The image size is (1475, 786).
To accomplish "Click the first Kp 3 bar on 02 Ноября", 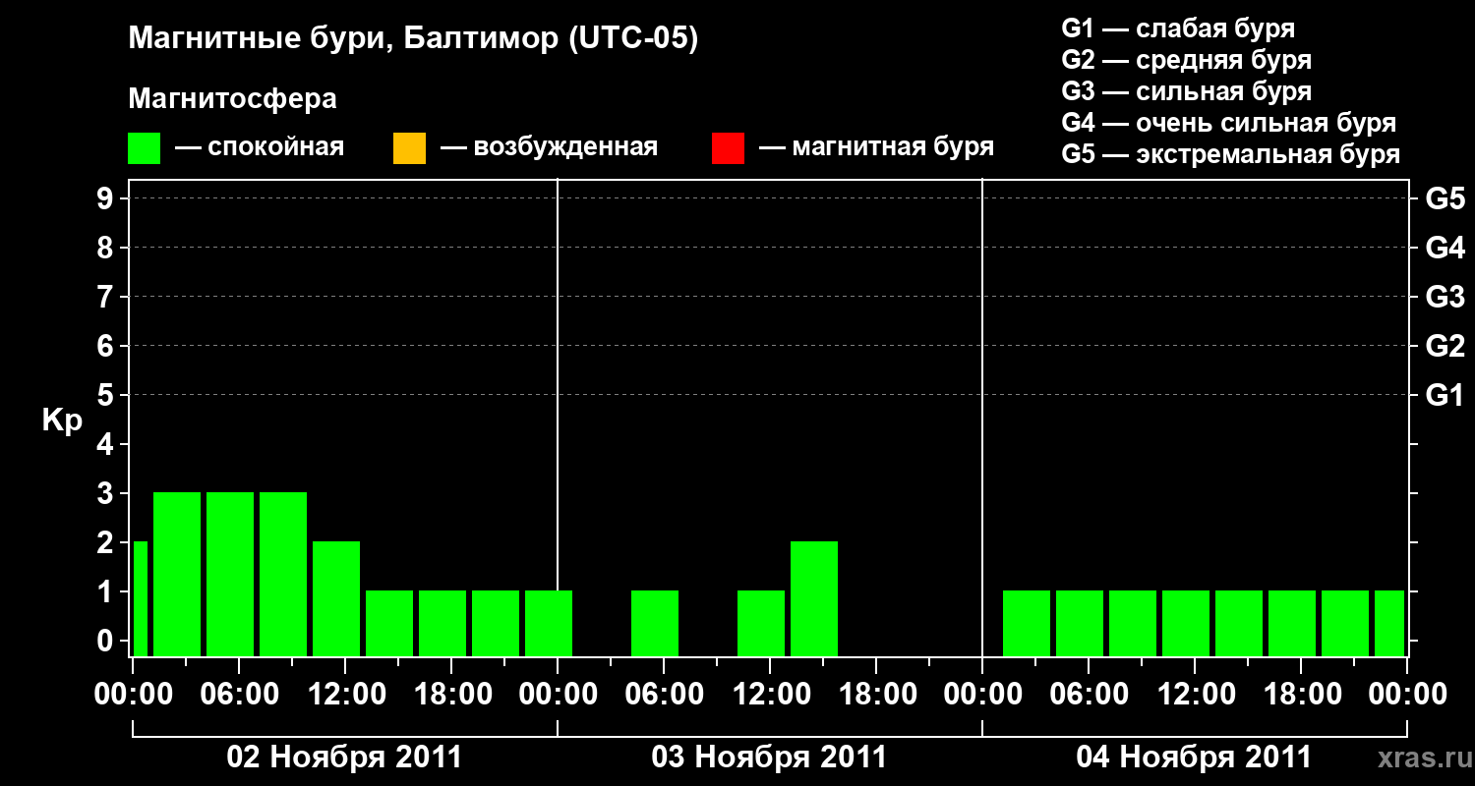I will point(177,574).
